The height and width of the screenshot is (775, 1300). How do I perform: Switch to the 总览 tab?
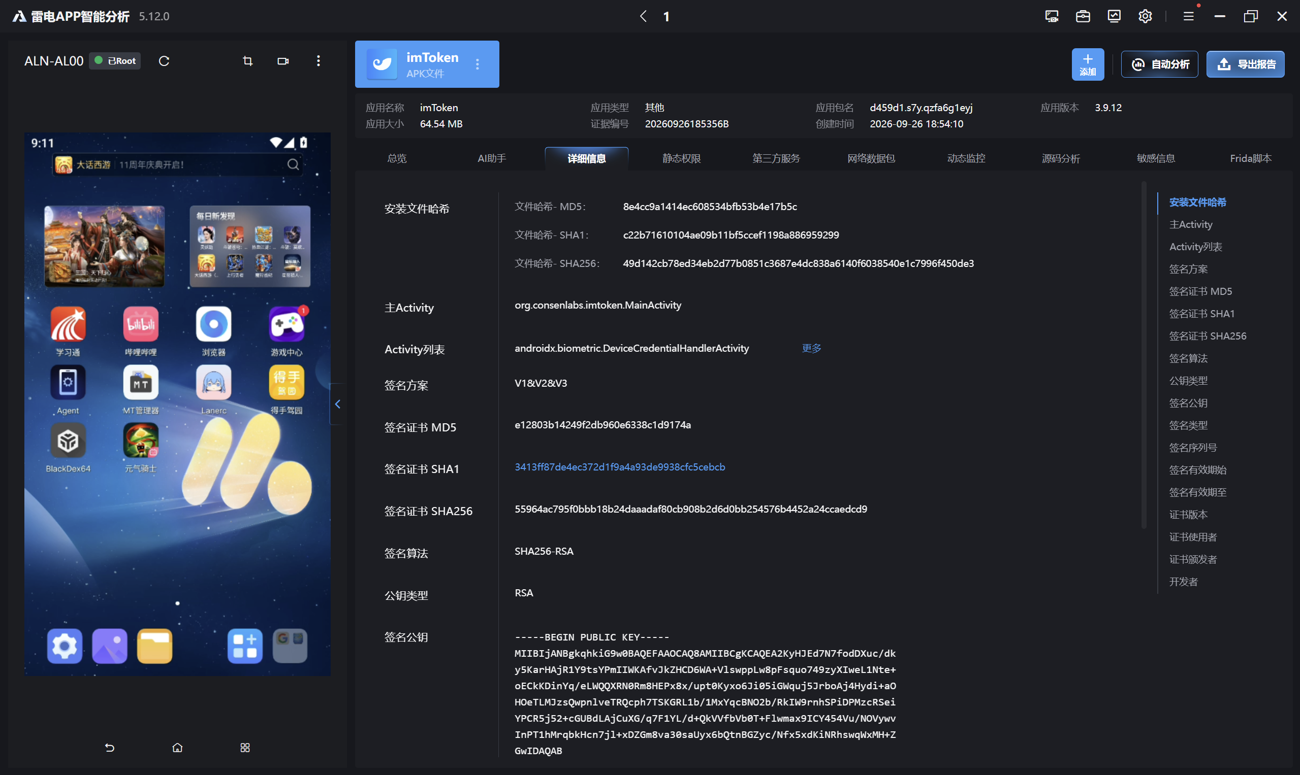point(397,158)
